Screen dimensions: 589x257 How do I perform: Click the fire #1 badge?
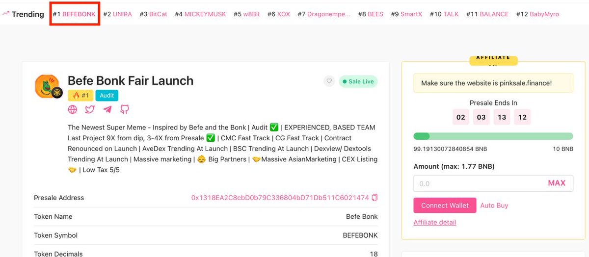pyautogui.click(x=80, y=96)
